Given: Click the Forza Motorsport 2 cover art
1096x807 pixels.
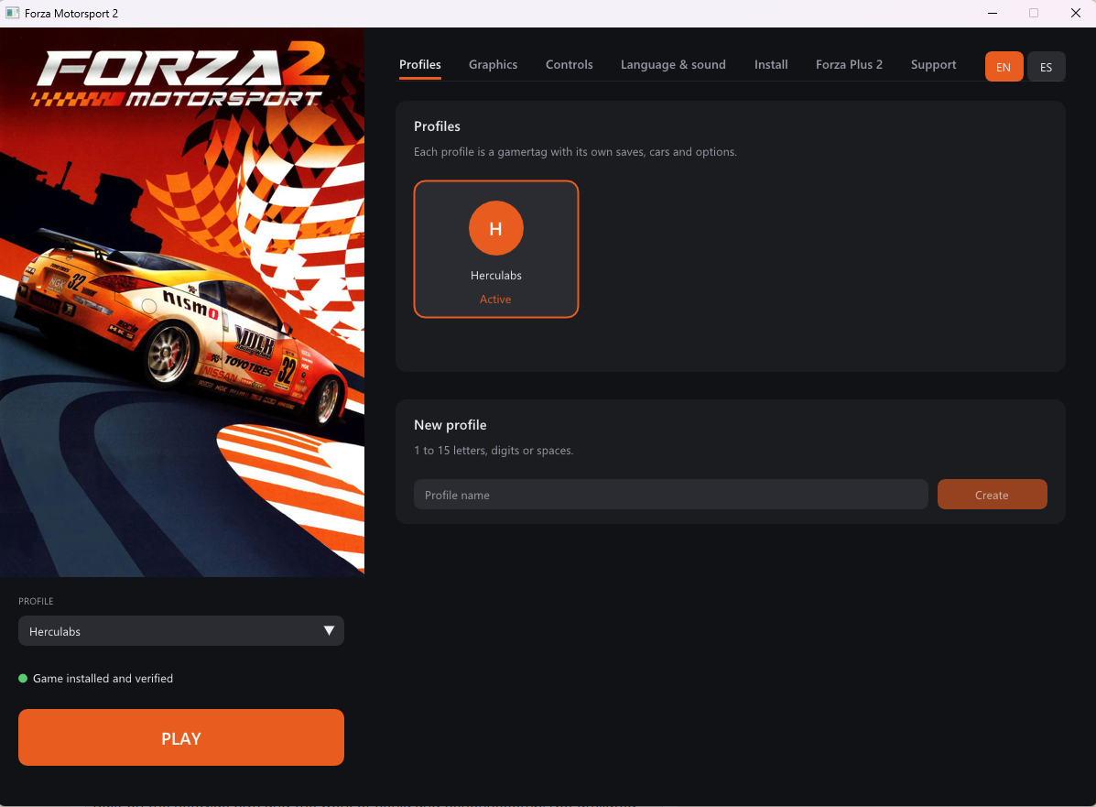Looking at the screenshot, I should (x=181, y=302).
